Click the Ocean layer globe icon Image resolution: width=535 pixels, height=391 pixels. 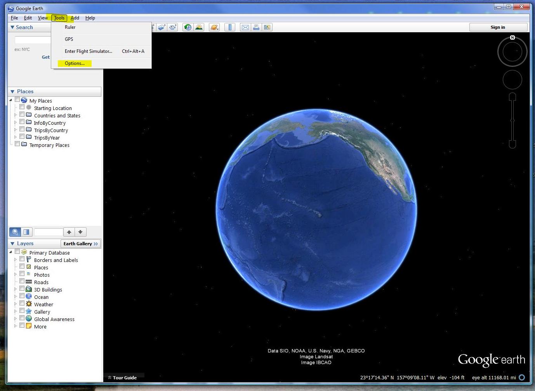point(29,297)
